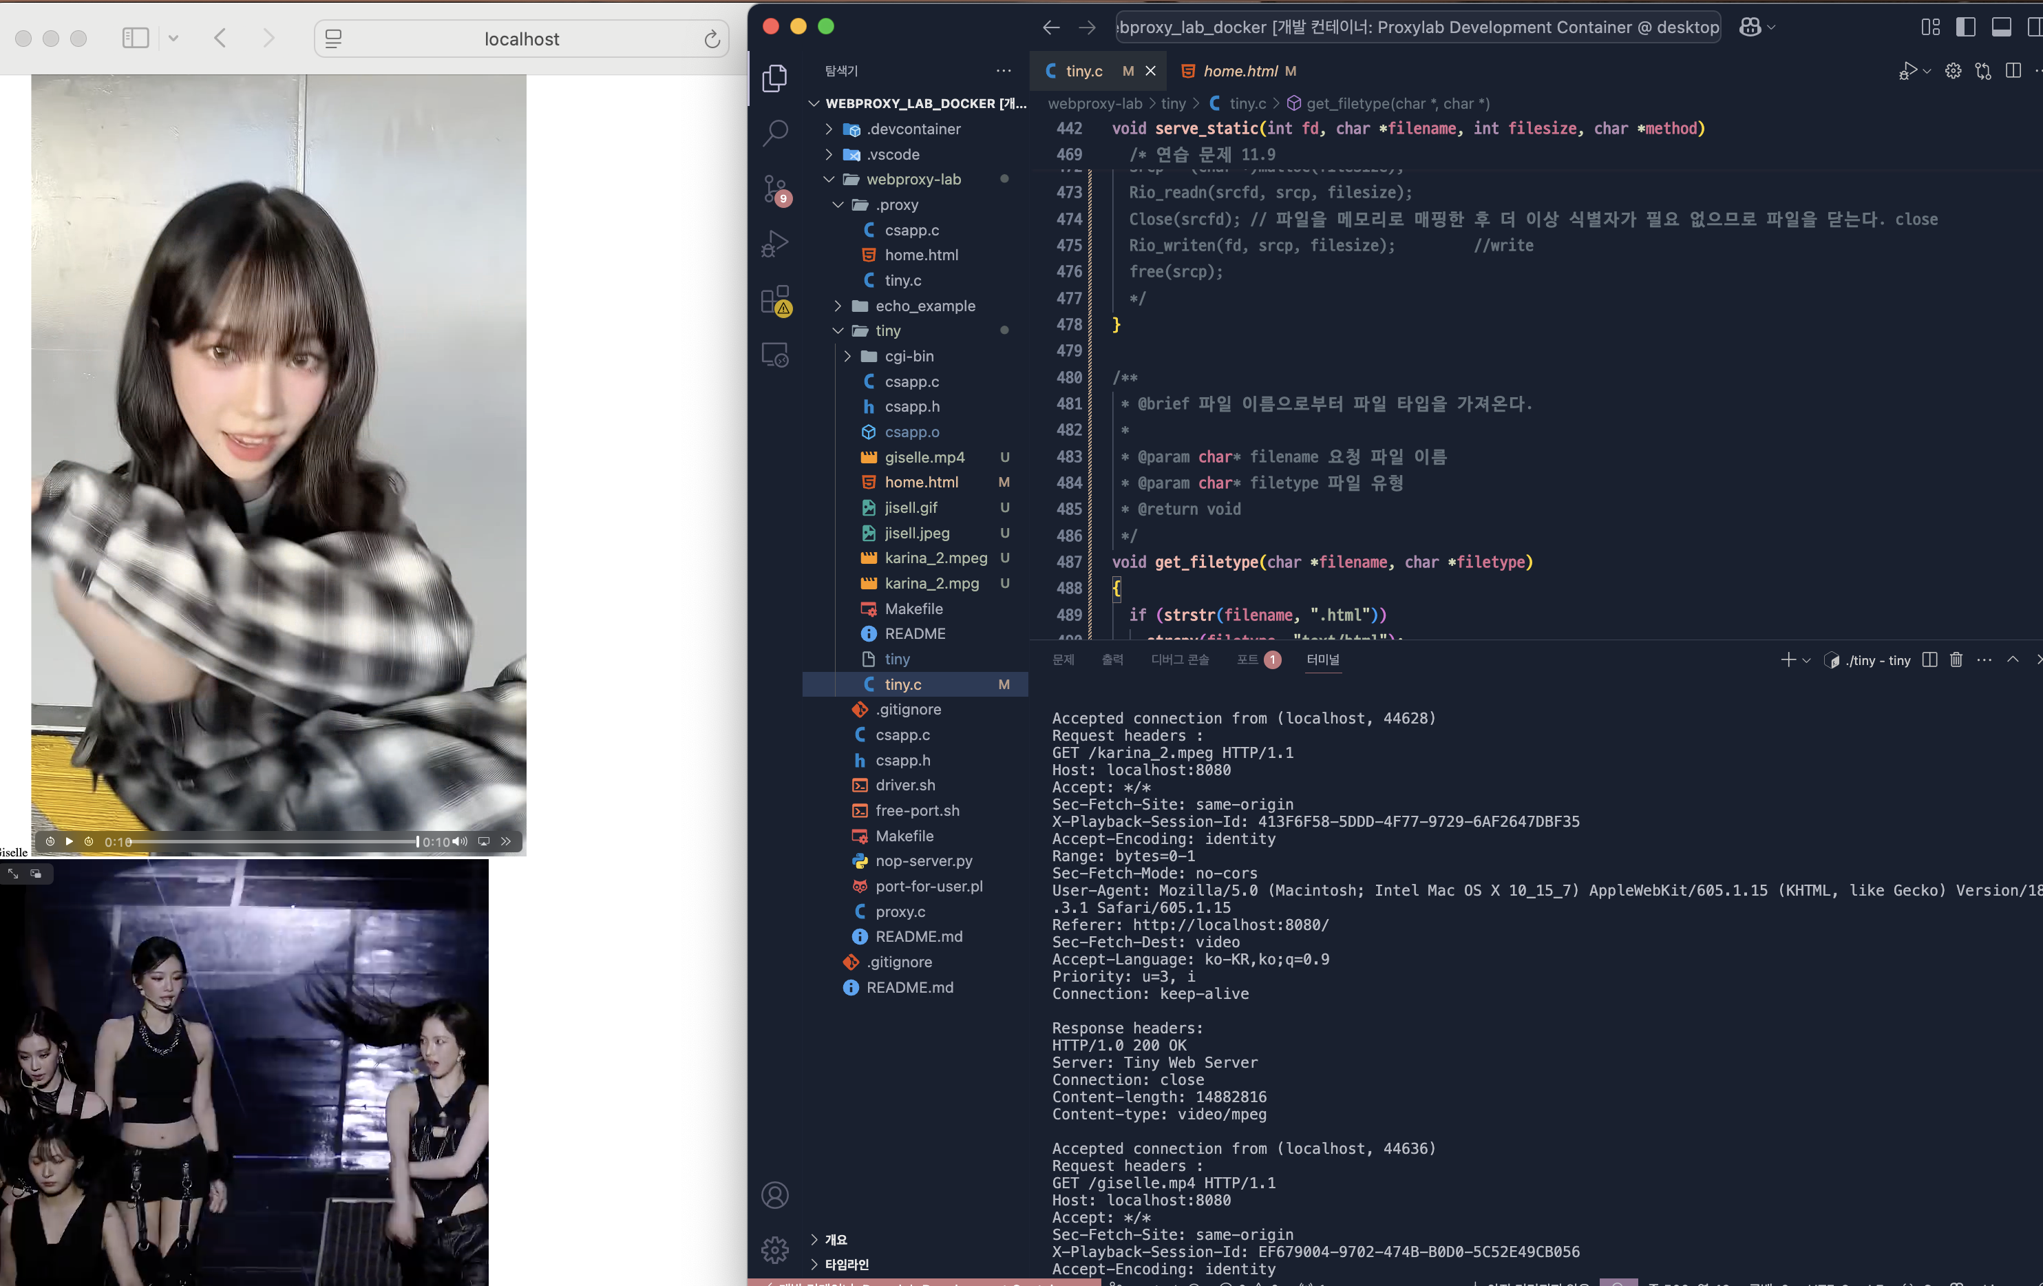Expand the cgi-bin folder
Image resolution: width=2043 pixels, height=1286 pixels.
(909, 357)
